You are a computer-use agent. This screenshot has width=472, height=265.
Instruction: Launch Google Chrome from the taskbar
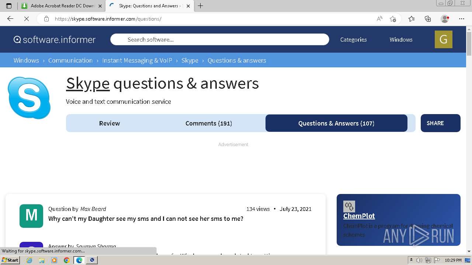pos(67,260)
